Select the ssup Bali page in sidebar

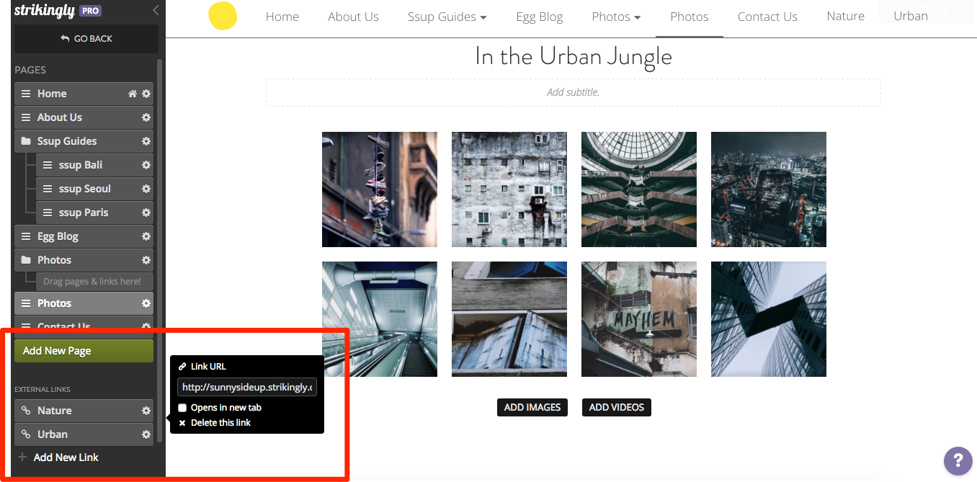(x=94, y=165)
